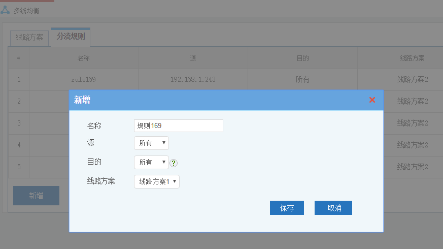Click 线路方案2 in the first table row
The width and height of the screenshot is (443, 249).
pos(412,79)
